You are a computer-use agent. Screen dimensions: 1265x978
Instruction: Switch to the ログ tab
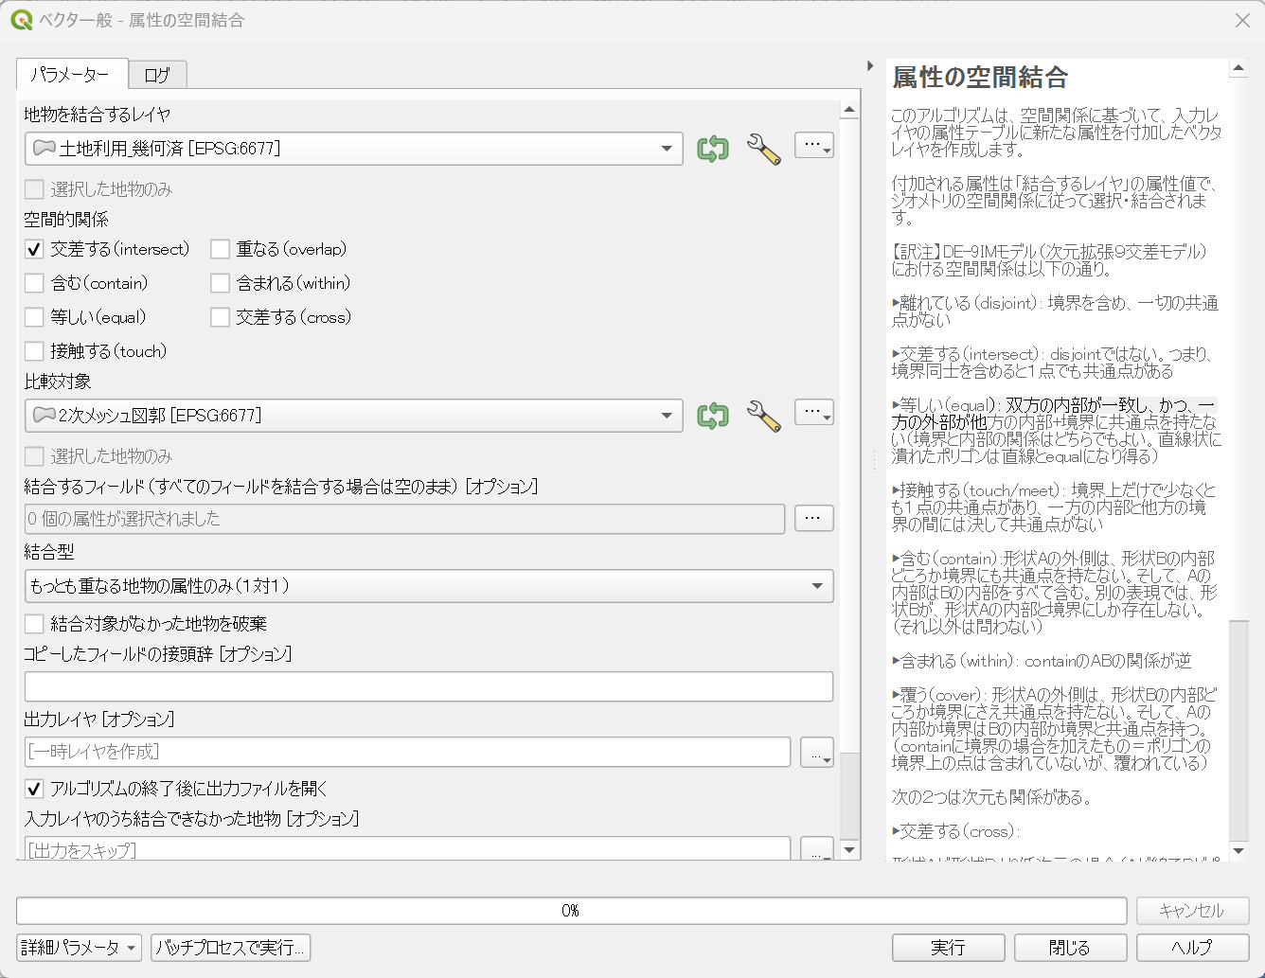point(157,74)
